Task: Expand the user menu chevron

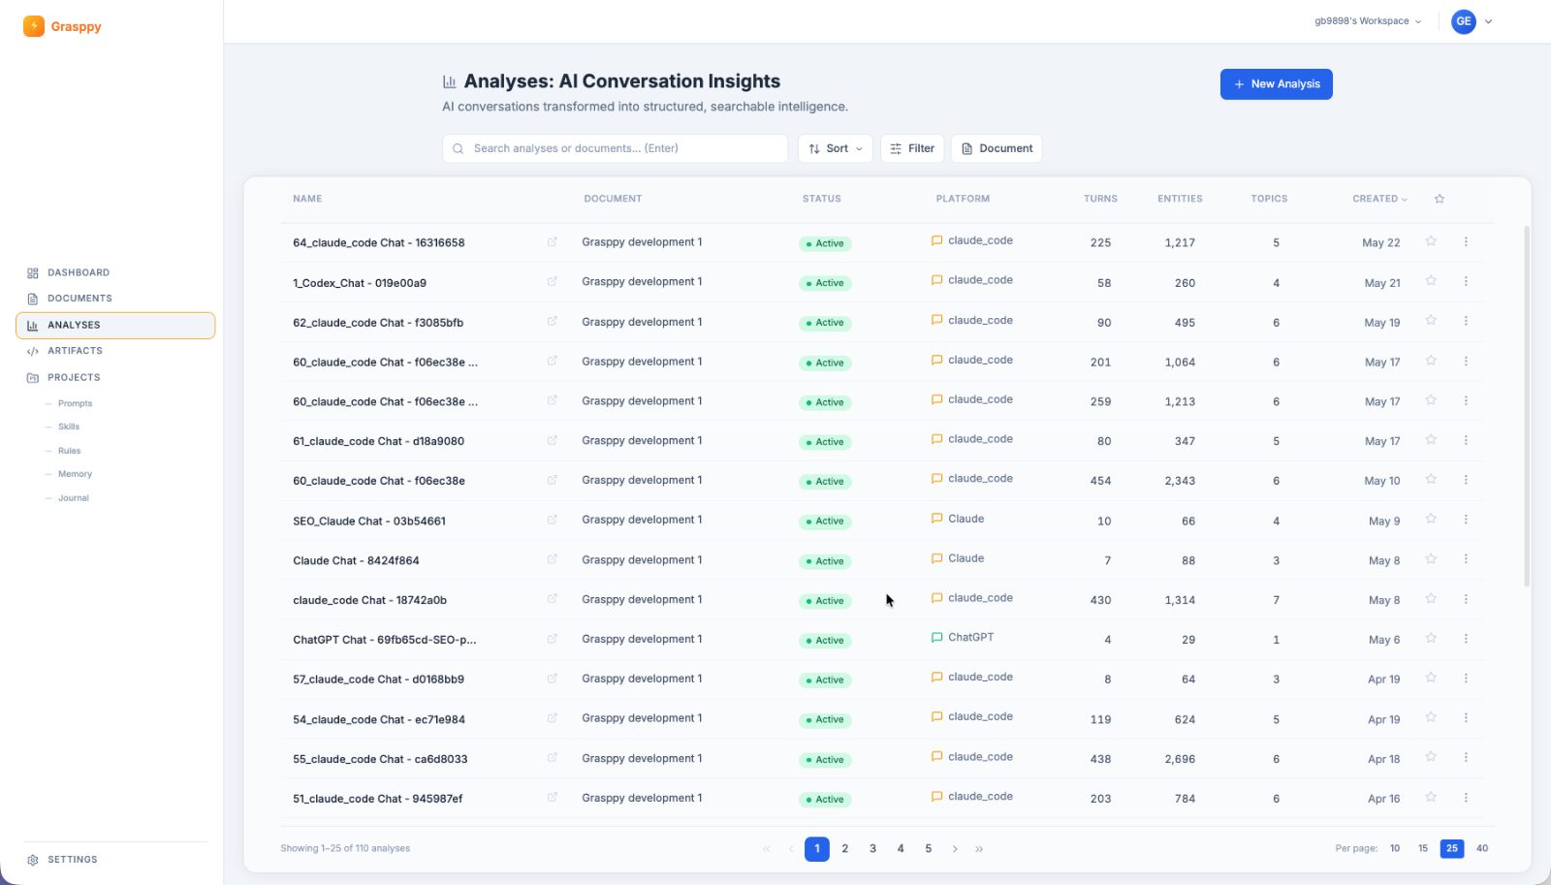Action: pos(1489,21)
